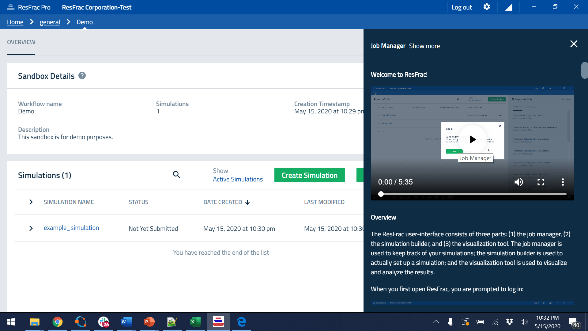Image resolution: width=588 pixels, height=331 pixels.
Task: Open the video more options menu
Action: pyautogui.click(x=563, y=182)
